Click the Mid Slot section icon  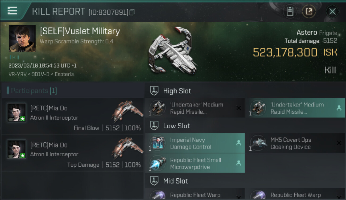154,181
